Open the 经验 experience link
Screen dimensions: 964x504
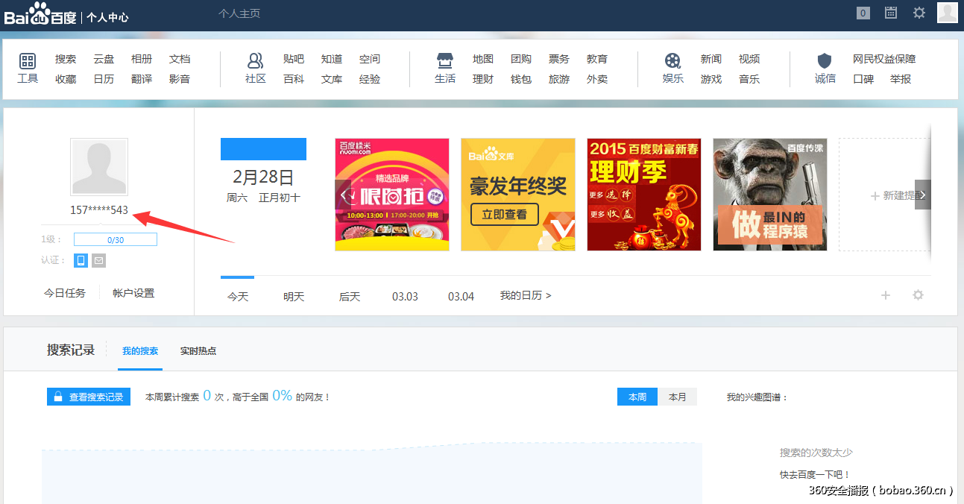pyautogui.click(x=370, y=79)
